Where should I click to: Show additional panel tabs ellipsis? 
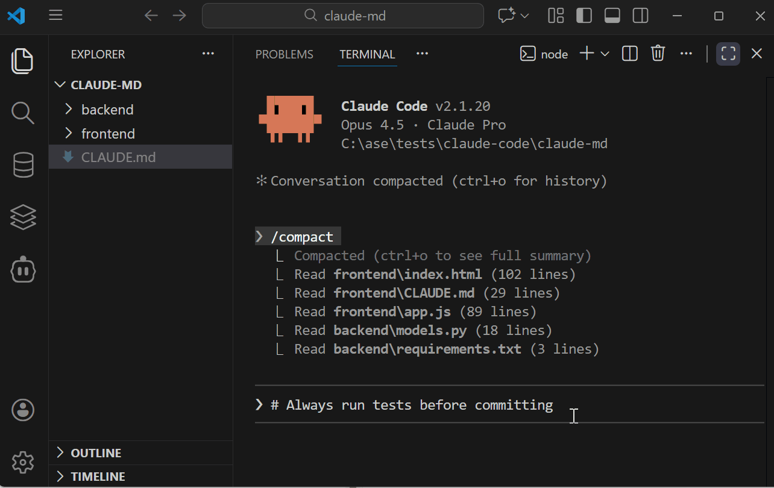[422, 54]
